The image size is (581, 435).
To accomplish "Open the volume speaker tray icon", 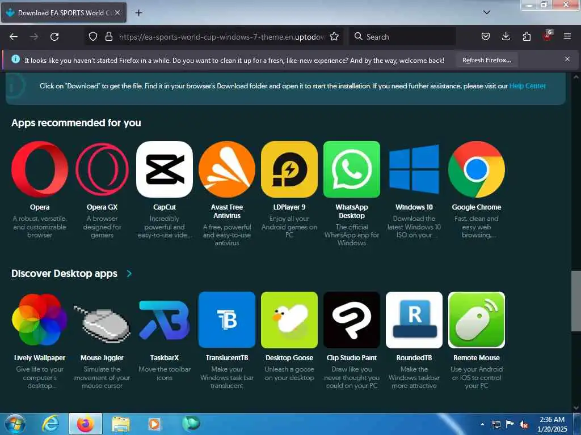I will click(523, 424).
